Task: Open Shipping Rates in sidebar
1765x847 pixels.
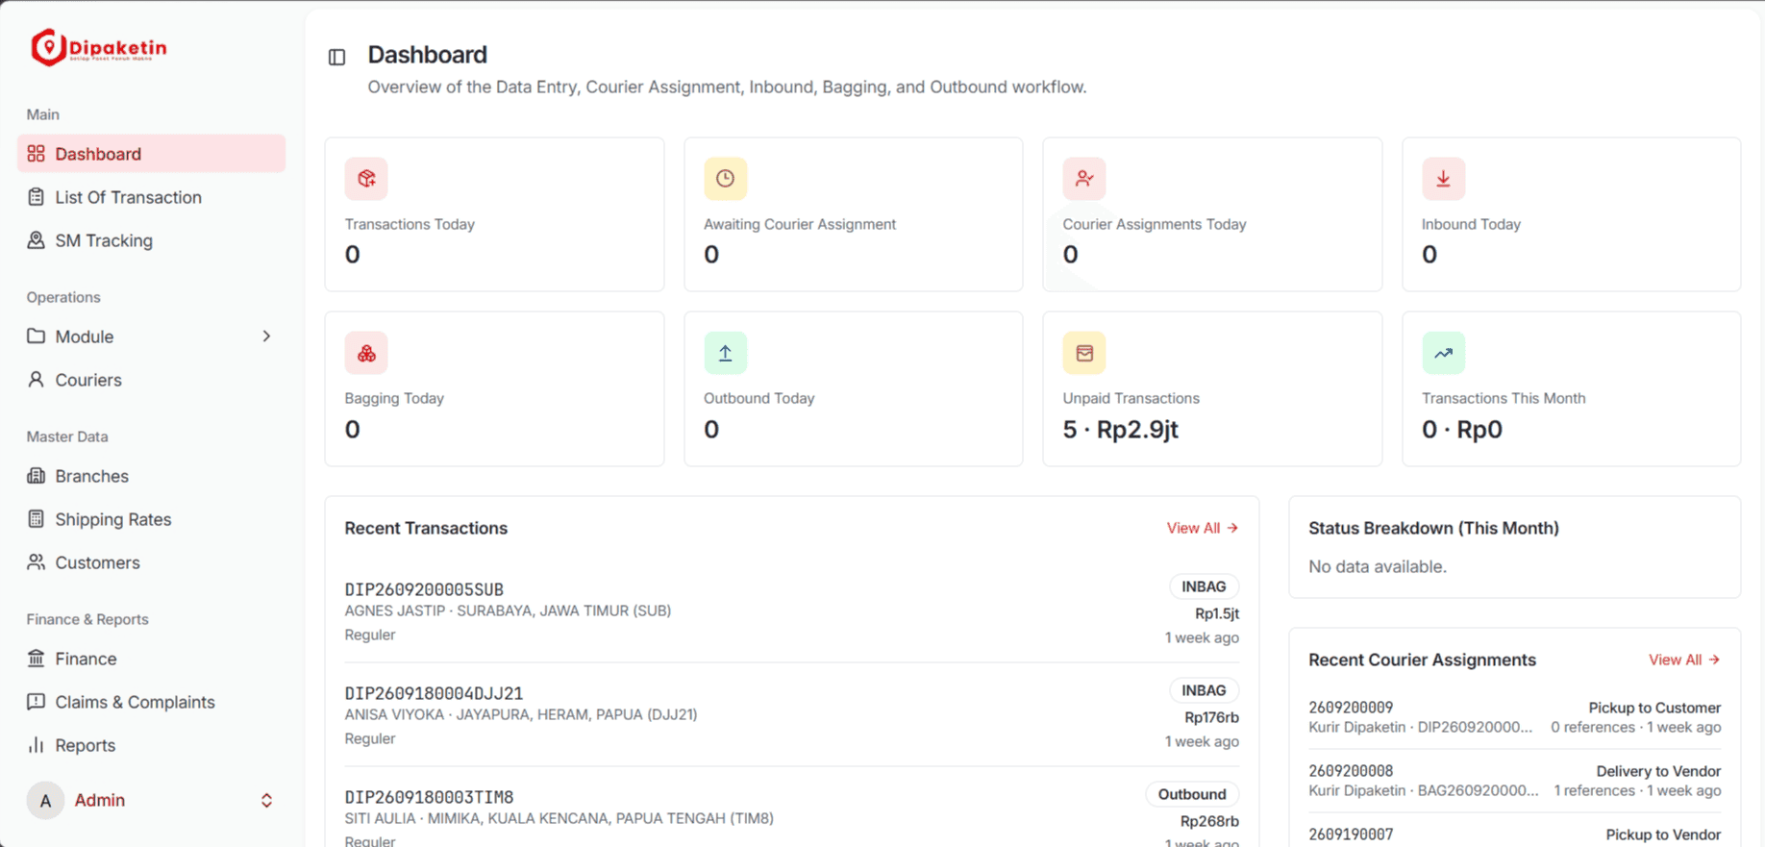Action: [x=151, y=519]
